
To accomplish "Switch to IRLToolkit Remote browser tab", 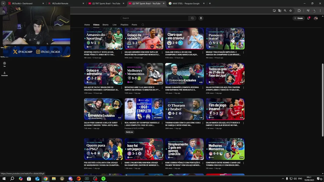I will click(x=66, y=4).
